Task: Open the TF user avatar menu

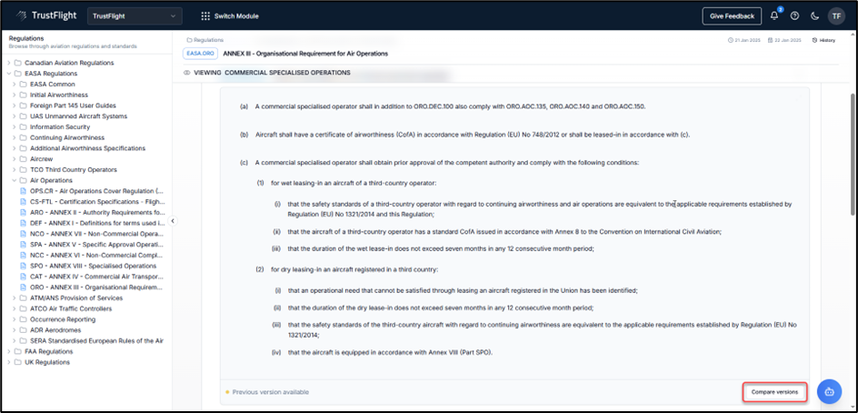Action: tap(836, 15)
